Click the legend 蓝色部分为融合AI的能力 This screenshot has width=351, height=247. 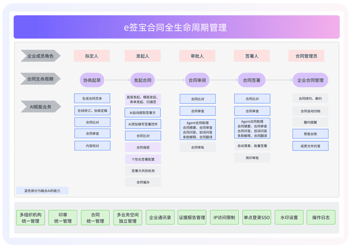tap(42, 191)
